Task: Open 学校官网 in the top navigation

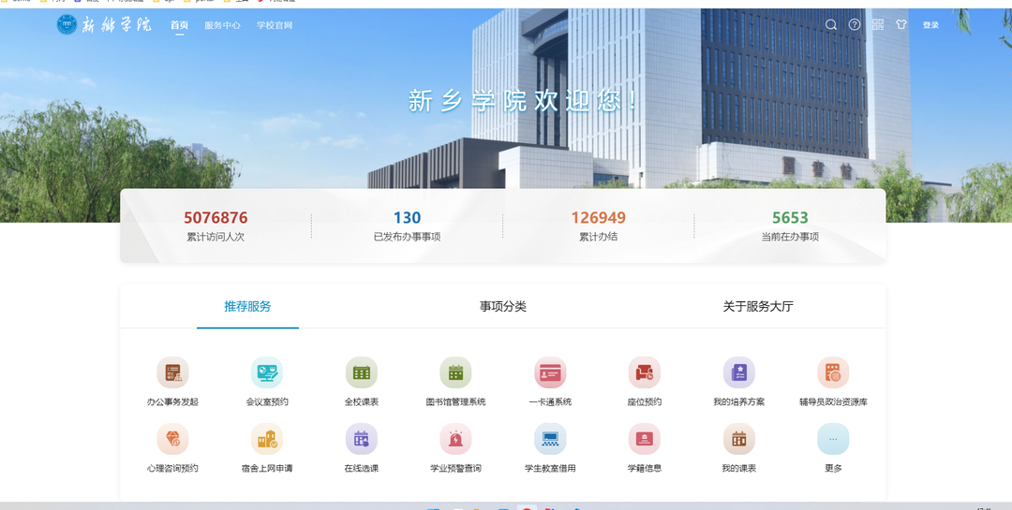Action: click(275, 25)
